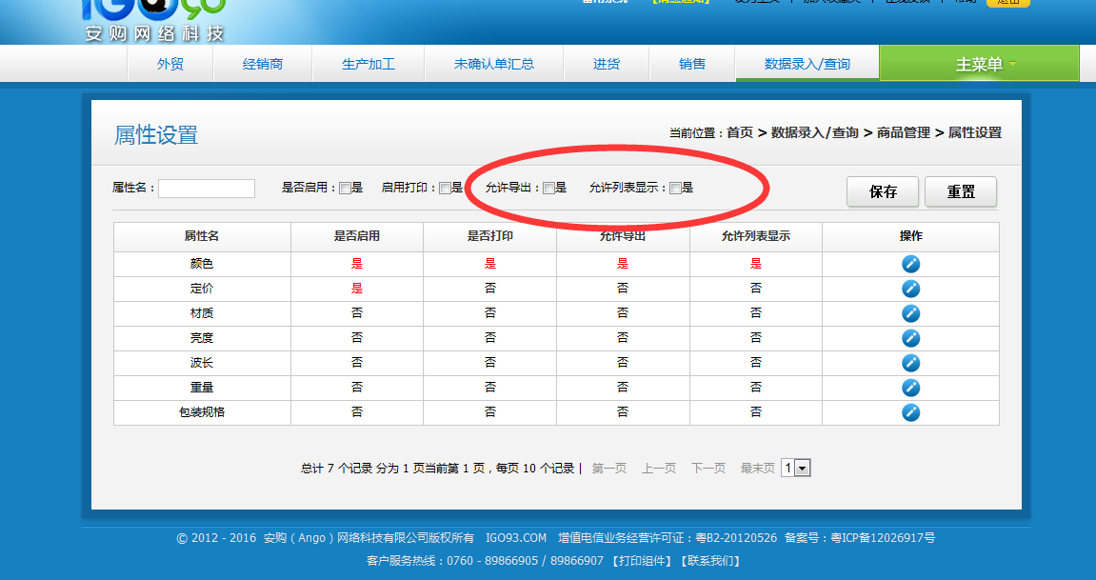Expand the green 主菜单 dropdown
The width and height of the screenshot is (1096, 580).
(x=979, y=64)
